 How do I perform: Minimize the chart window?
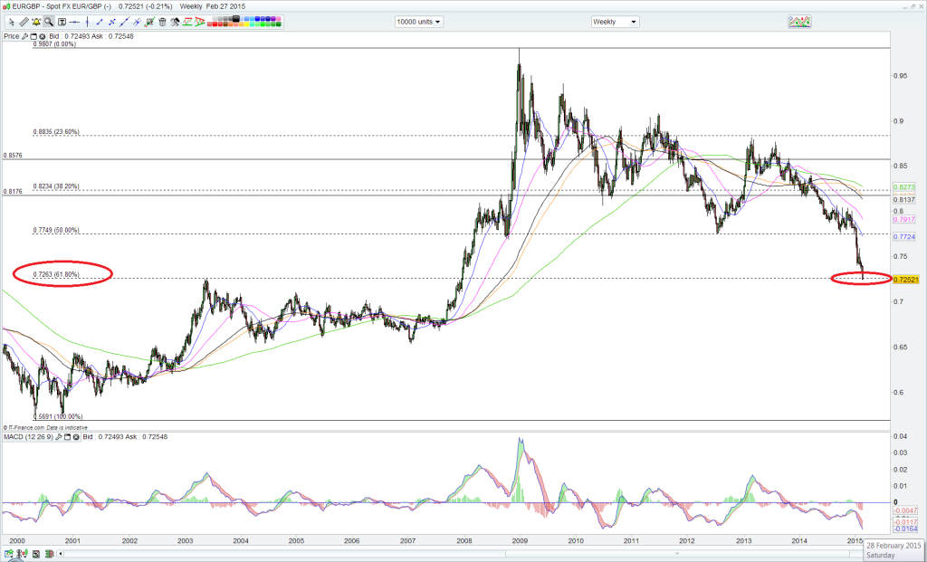point(903,6)
